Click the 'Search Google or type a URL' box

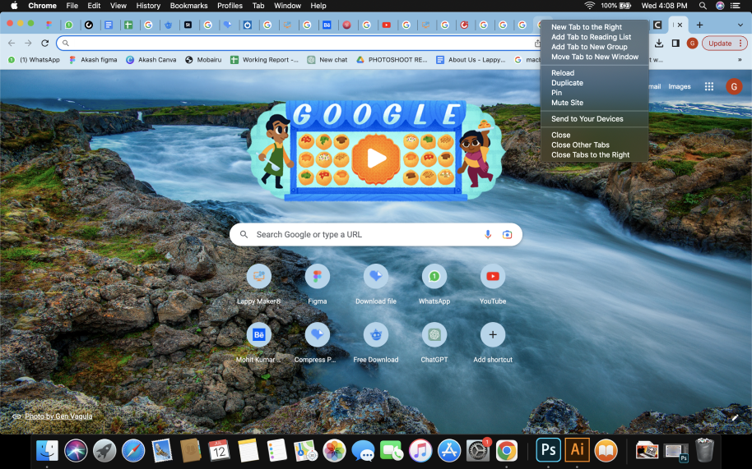(375, 235)
